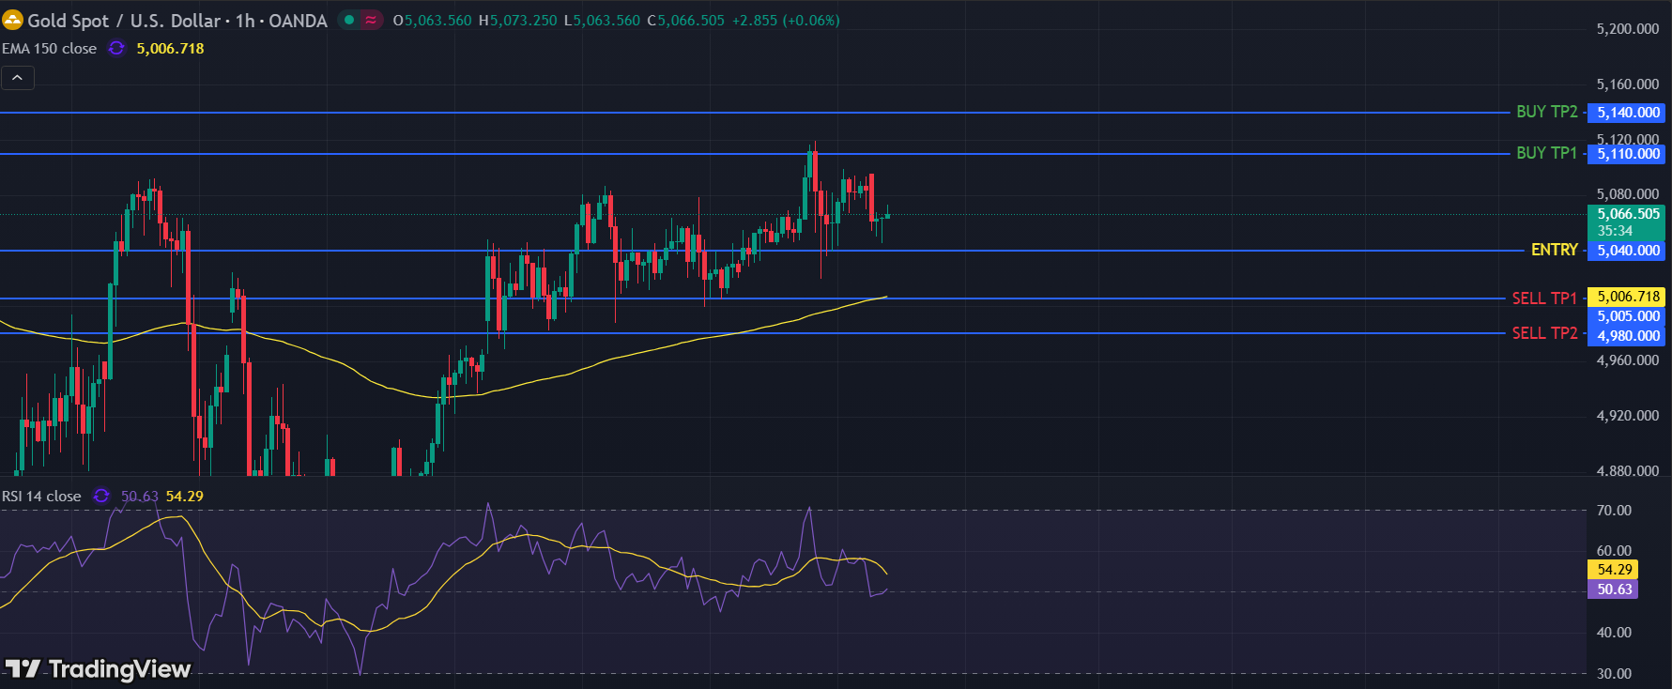Click the purple 50.63 RSI axis tag
1672x689 pixels.
pos(1614,589)
